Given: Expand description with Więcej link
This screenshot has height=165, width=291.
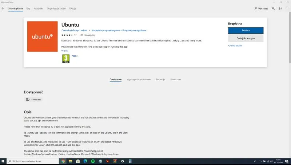Looking at the screenshot, I should [65, 51].
